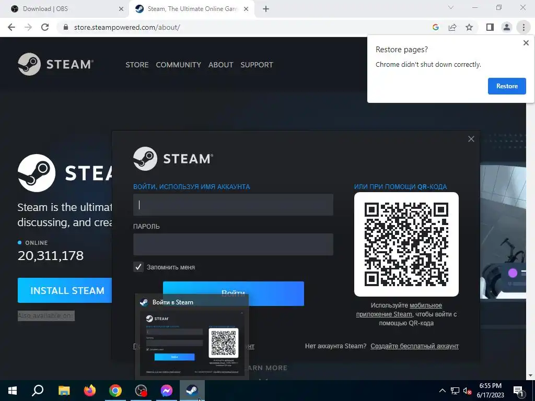Open the Windows Start menu
Screen dimensions: 535x401
13,391
